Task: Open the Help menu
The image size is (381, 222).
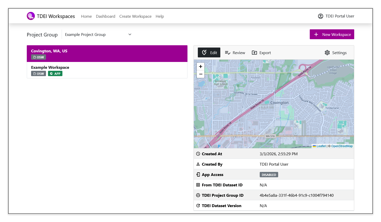Action: [x=160, y=16]
